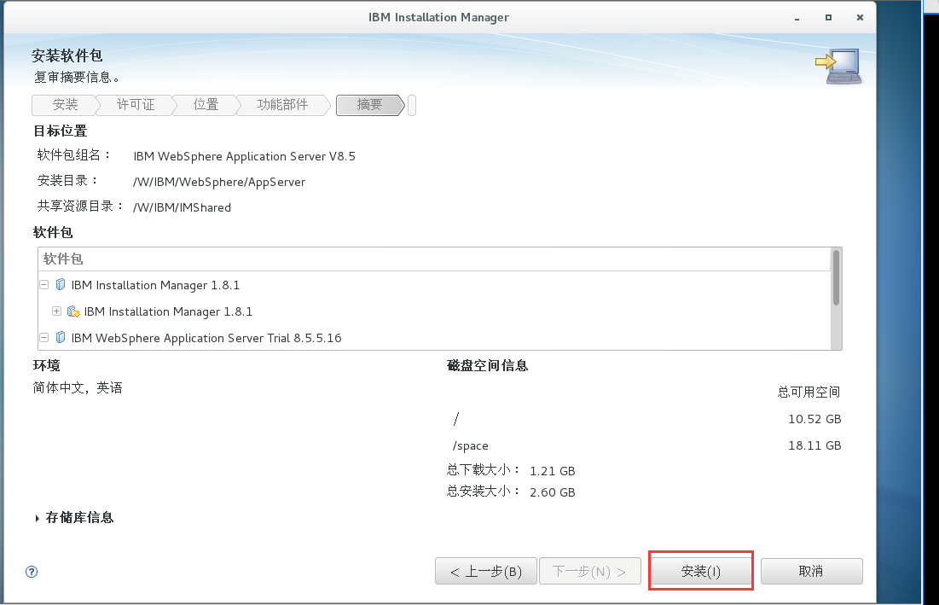Click the install wizard computer graphic

(839, 65)
